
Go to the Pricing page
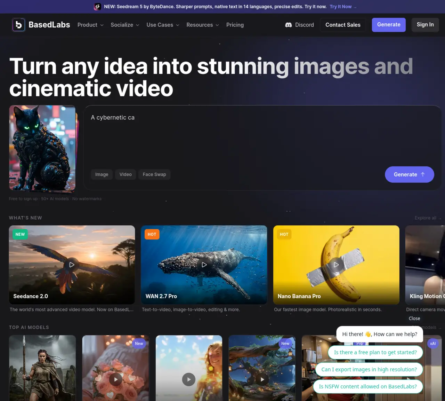pos(235,25)
